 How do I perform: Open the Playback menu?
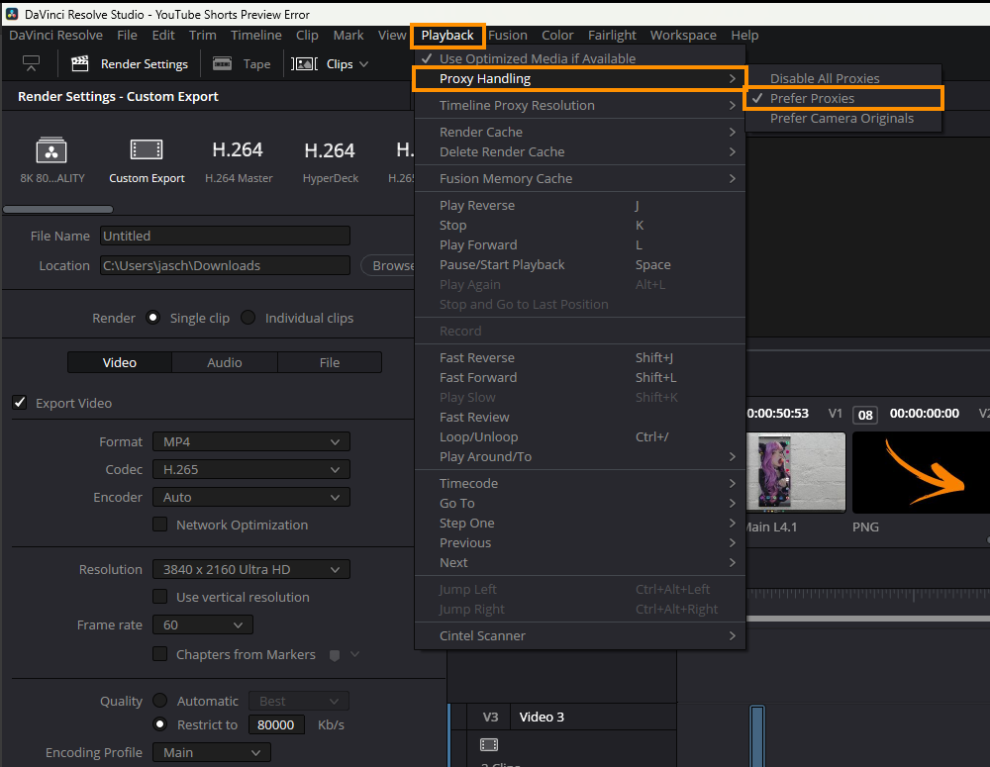[447, 36]
